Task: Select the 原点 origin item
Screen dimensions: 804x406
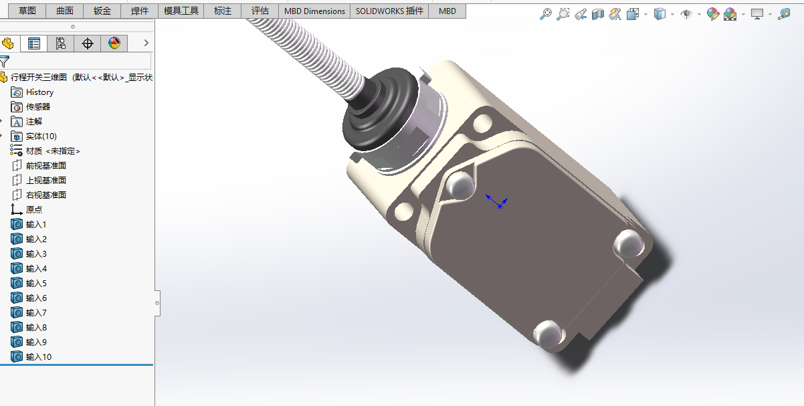Action: (27, 210)
